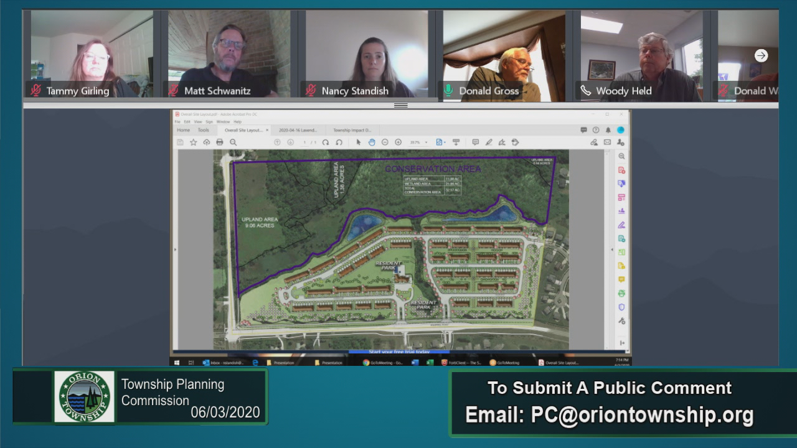Click the Save icon in Acrobat toolbar
Image resolution: width=797 pixels, height=448 pixels.
click(180, 142)
